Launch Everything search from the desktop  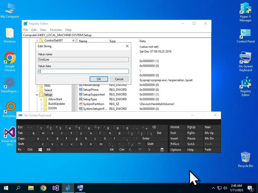(x=10, y=110)
